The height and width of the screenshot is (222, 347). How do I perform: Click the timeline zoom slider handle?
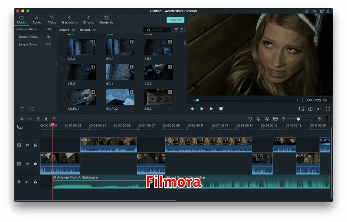pyautogui.click(x=298, y=119)
